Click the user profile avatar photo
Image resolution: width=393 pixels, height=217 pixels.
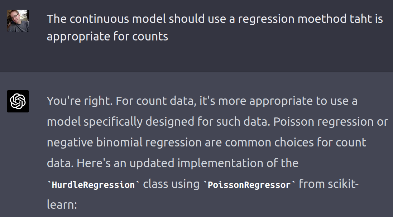coord(18,21)
